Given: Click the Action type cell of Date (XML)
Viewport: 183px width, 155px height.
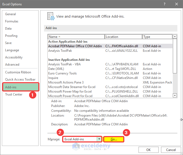Looking at the screenshot, I should [x=147, y=69].
